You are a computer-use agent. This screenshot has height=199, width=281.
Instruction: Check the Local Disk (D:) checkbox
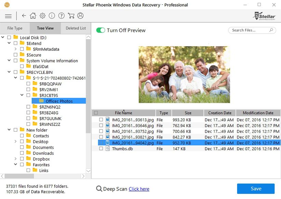click(x=9, y=37)
